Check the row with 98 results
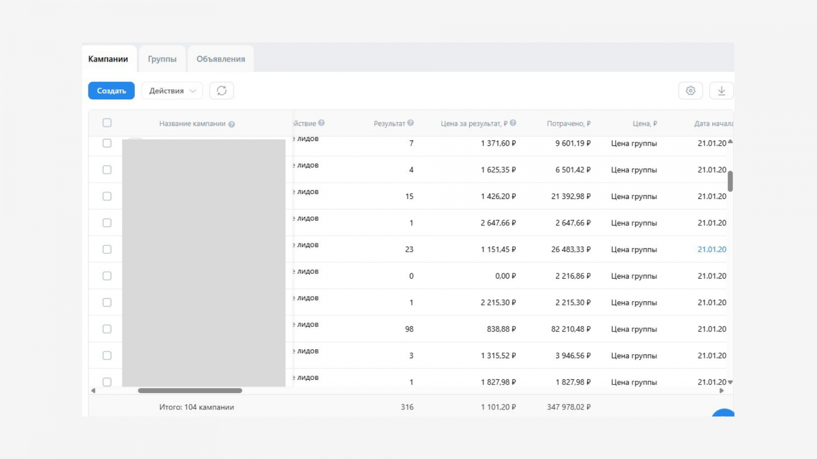The height and width of the screenshot is (459, 817). (x=107, y=329)
